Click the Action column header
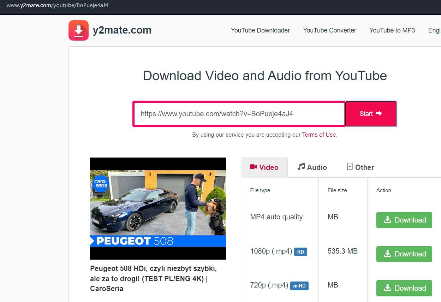This screenshot has width=441, height=302. [x=383, y=190]
